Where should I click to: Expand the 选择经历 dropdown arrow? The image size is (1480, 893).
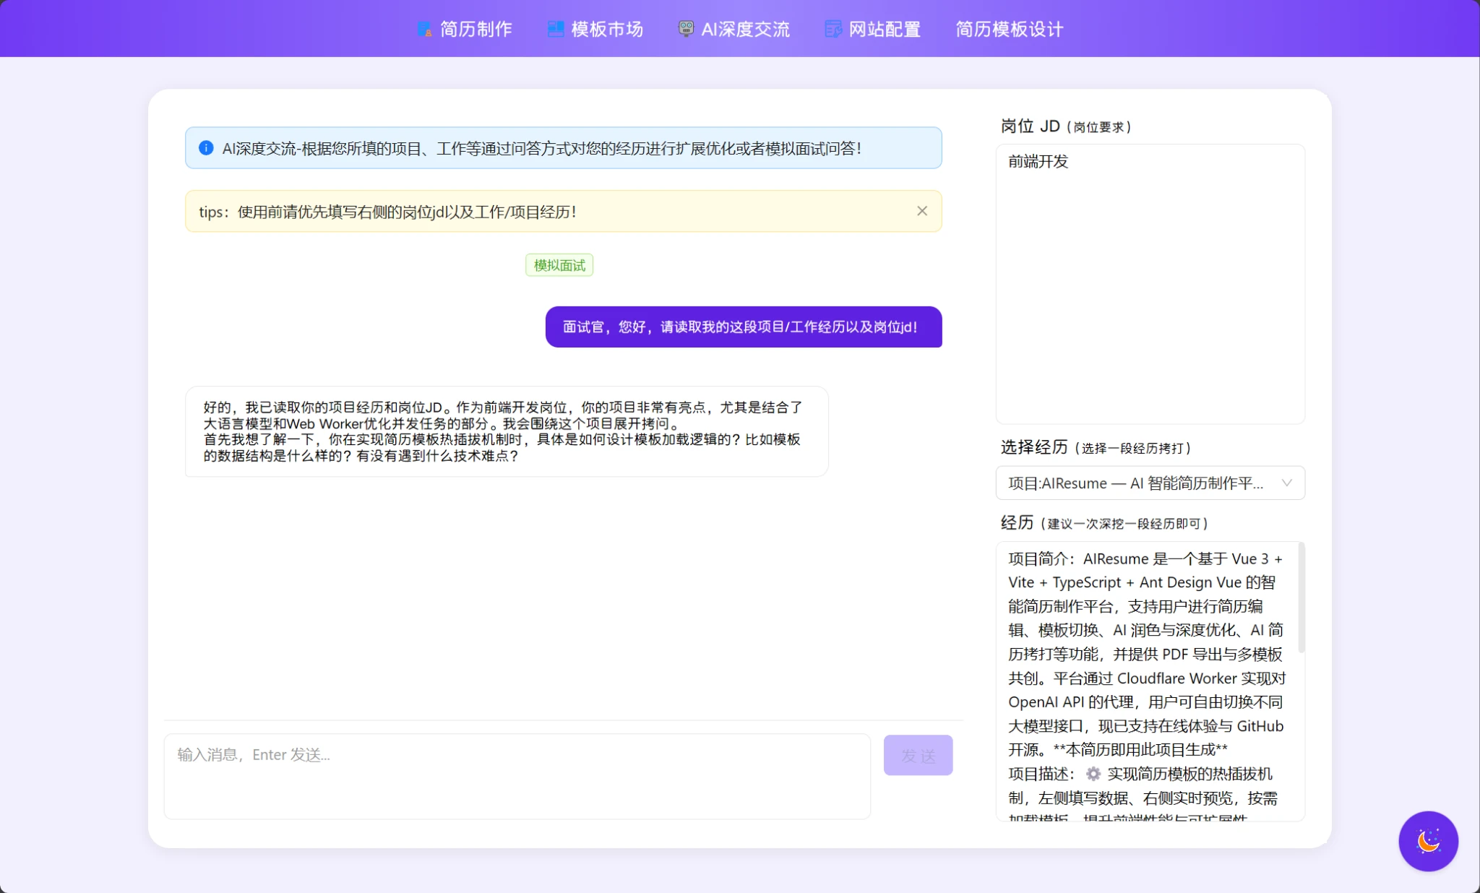click(x=1286, y=483)
